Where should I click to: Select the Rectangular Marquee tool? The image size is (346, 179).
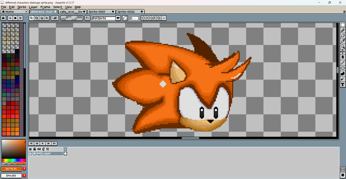343,25
